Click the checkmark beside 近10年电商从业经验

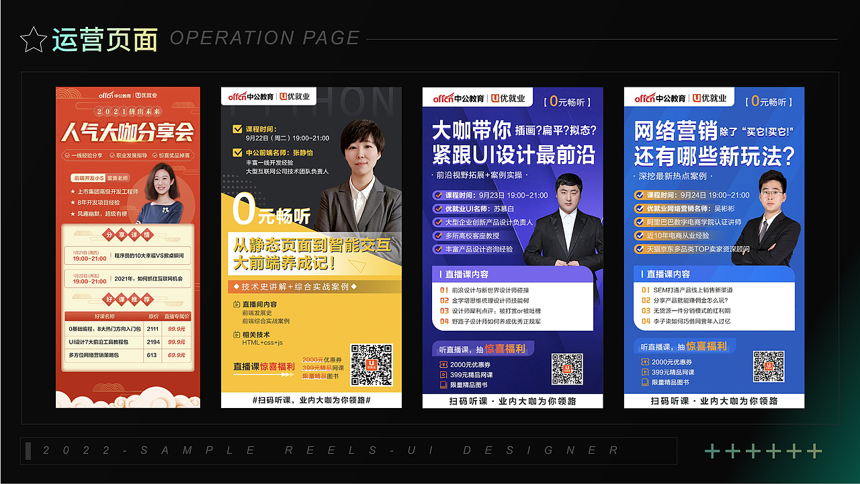coord(640,235)
